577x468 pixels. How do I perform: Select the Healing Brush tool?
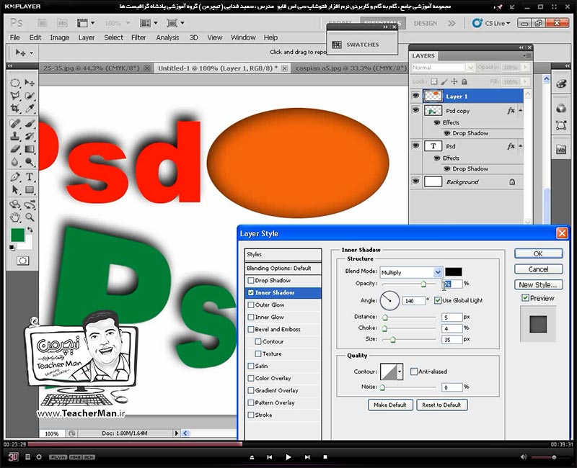point(14,123)
